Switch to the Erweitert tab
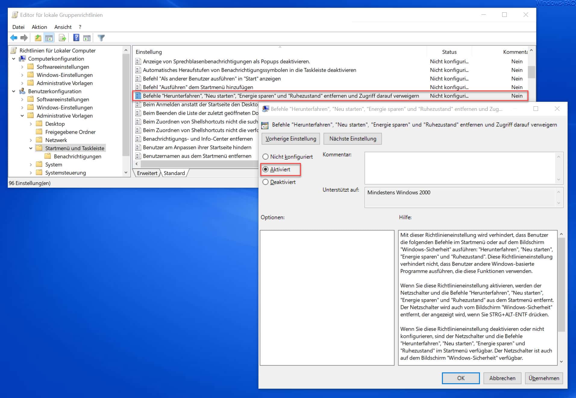 (x=147, y=173)
